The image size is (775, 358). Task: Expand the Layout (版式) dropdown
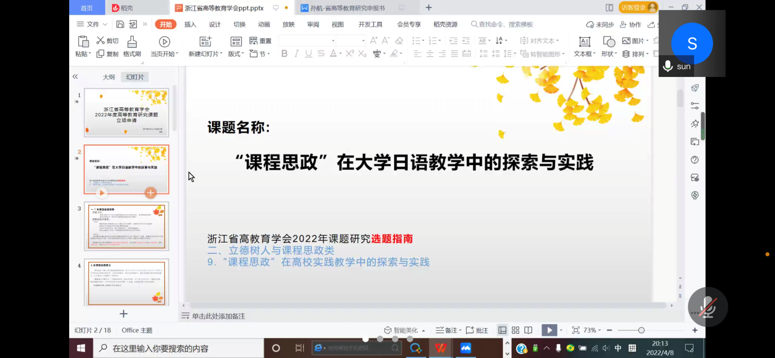pos(236,54)
